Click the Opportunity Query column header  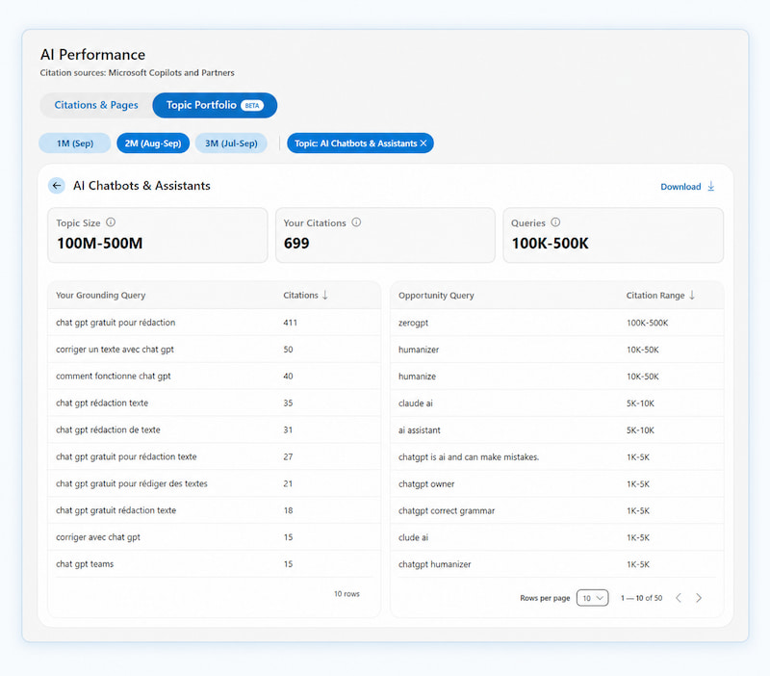point(436,296)
